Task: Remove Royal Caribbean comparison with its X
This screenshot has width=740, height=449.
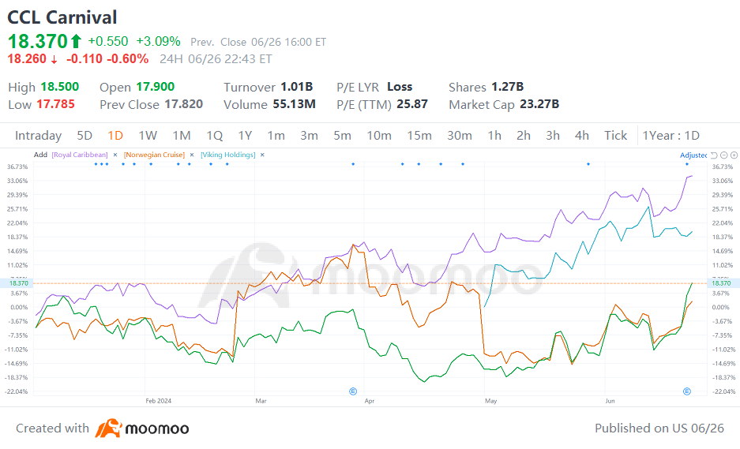Action: click(115, 155)
